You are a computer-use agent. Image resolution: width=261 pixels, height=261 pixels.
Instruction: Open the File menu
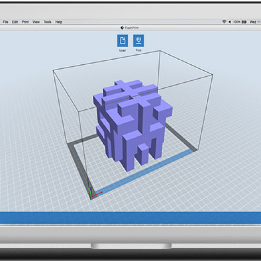point(6,22)
